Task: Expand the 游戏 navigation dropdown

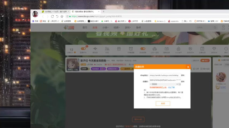Action: click(x=128, y=27)
